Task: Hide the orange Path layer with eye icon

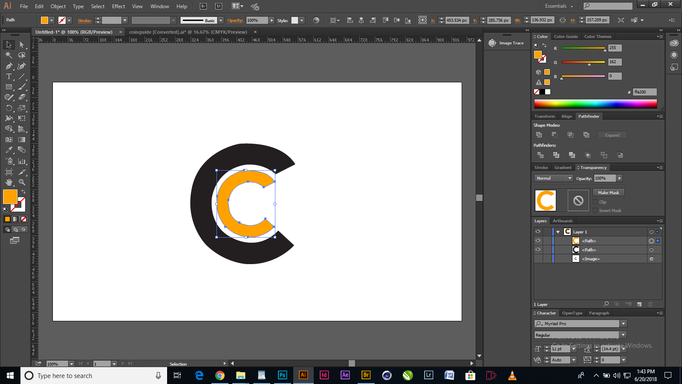Action: click(538, 241)
